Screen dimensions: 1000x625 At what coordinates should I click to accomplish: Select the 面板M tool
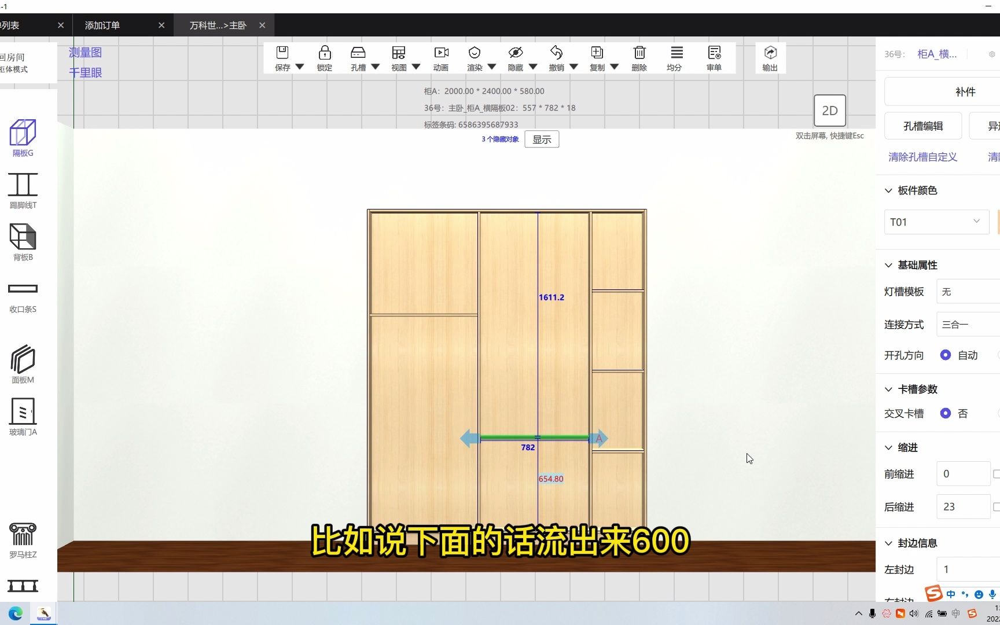[23, 364]
